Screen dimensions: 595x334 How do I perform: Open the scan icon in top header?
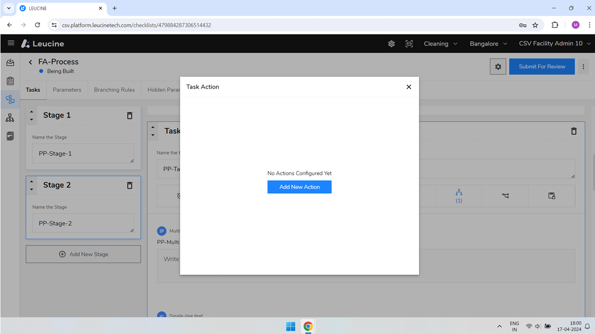(x=409, y=43)
